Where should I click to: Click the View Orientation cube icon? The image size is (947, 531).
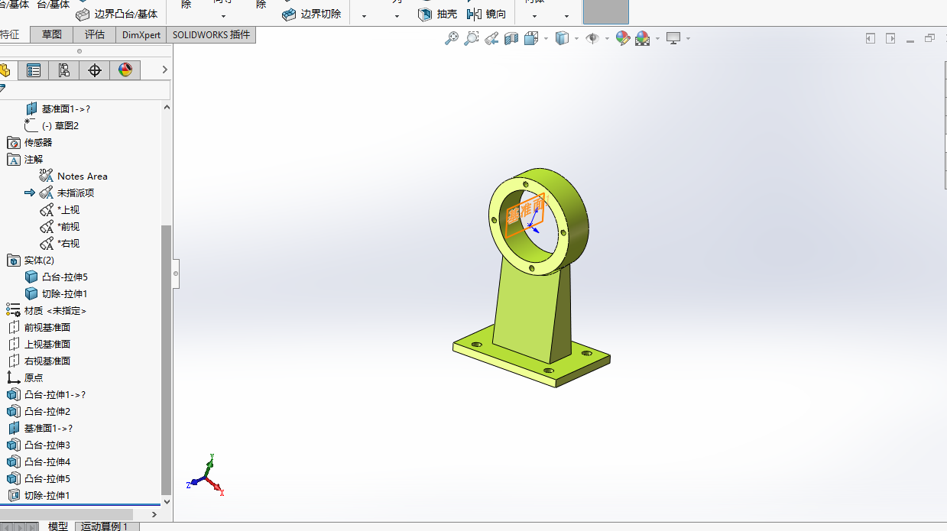[x=530, y=38]
